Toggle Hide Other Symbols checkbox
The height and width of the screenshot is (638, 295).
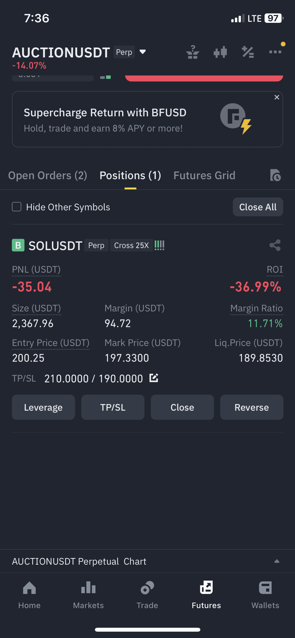(17, 207)
